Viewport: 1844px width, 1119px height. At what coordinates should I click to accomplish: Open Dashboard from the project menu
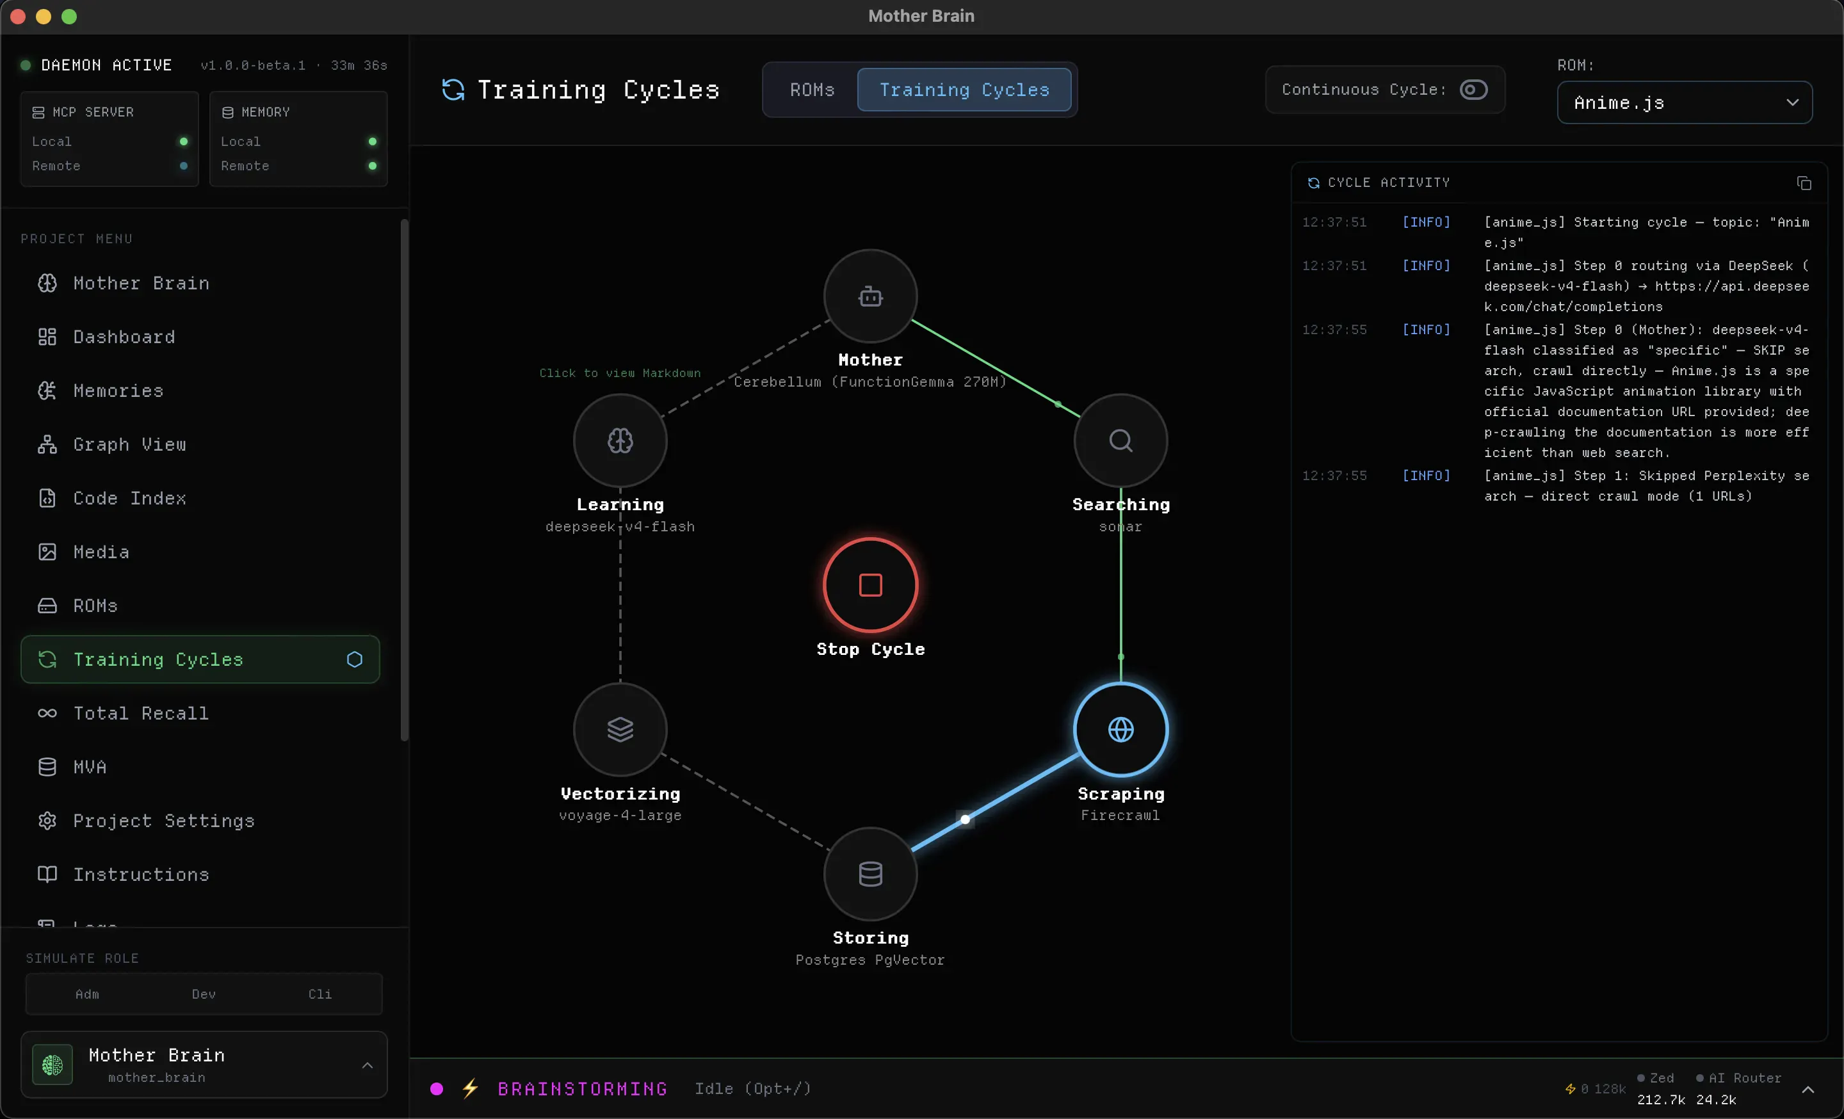(x=200, y=337)
